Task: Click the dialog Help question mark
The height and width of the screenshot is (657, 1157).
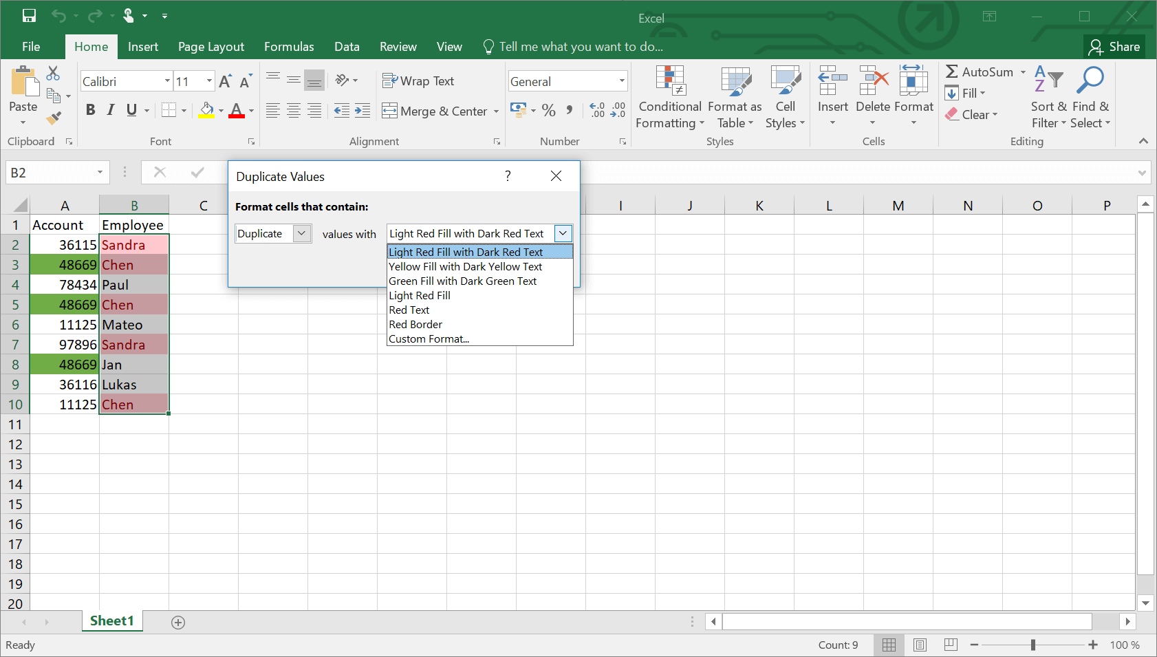Action: (x=508, y=176)
